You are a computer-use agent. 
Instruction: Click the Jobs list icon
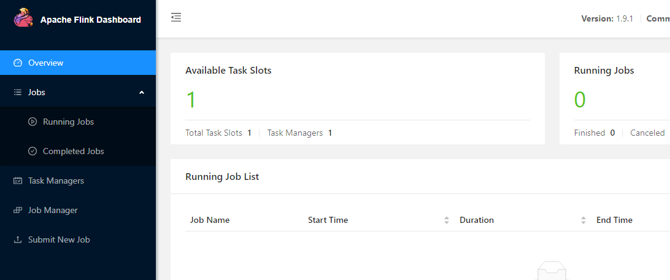(18, 92)
